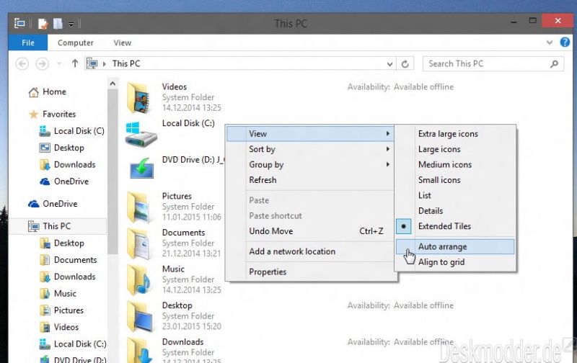Click the Videos folder icon in file list
Viewport: 577px width, 363px height.
tap(139, 98)
